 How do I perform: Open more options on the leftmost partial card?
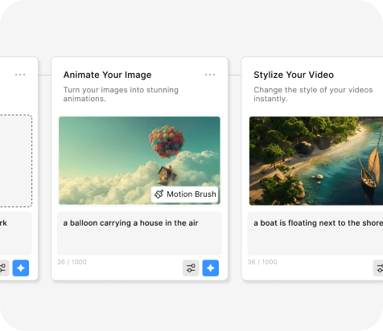[20, 75]
